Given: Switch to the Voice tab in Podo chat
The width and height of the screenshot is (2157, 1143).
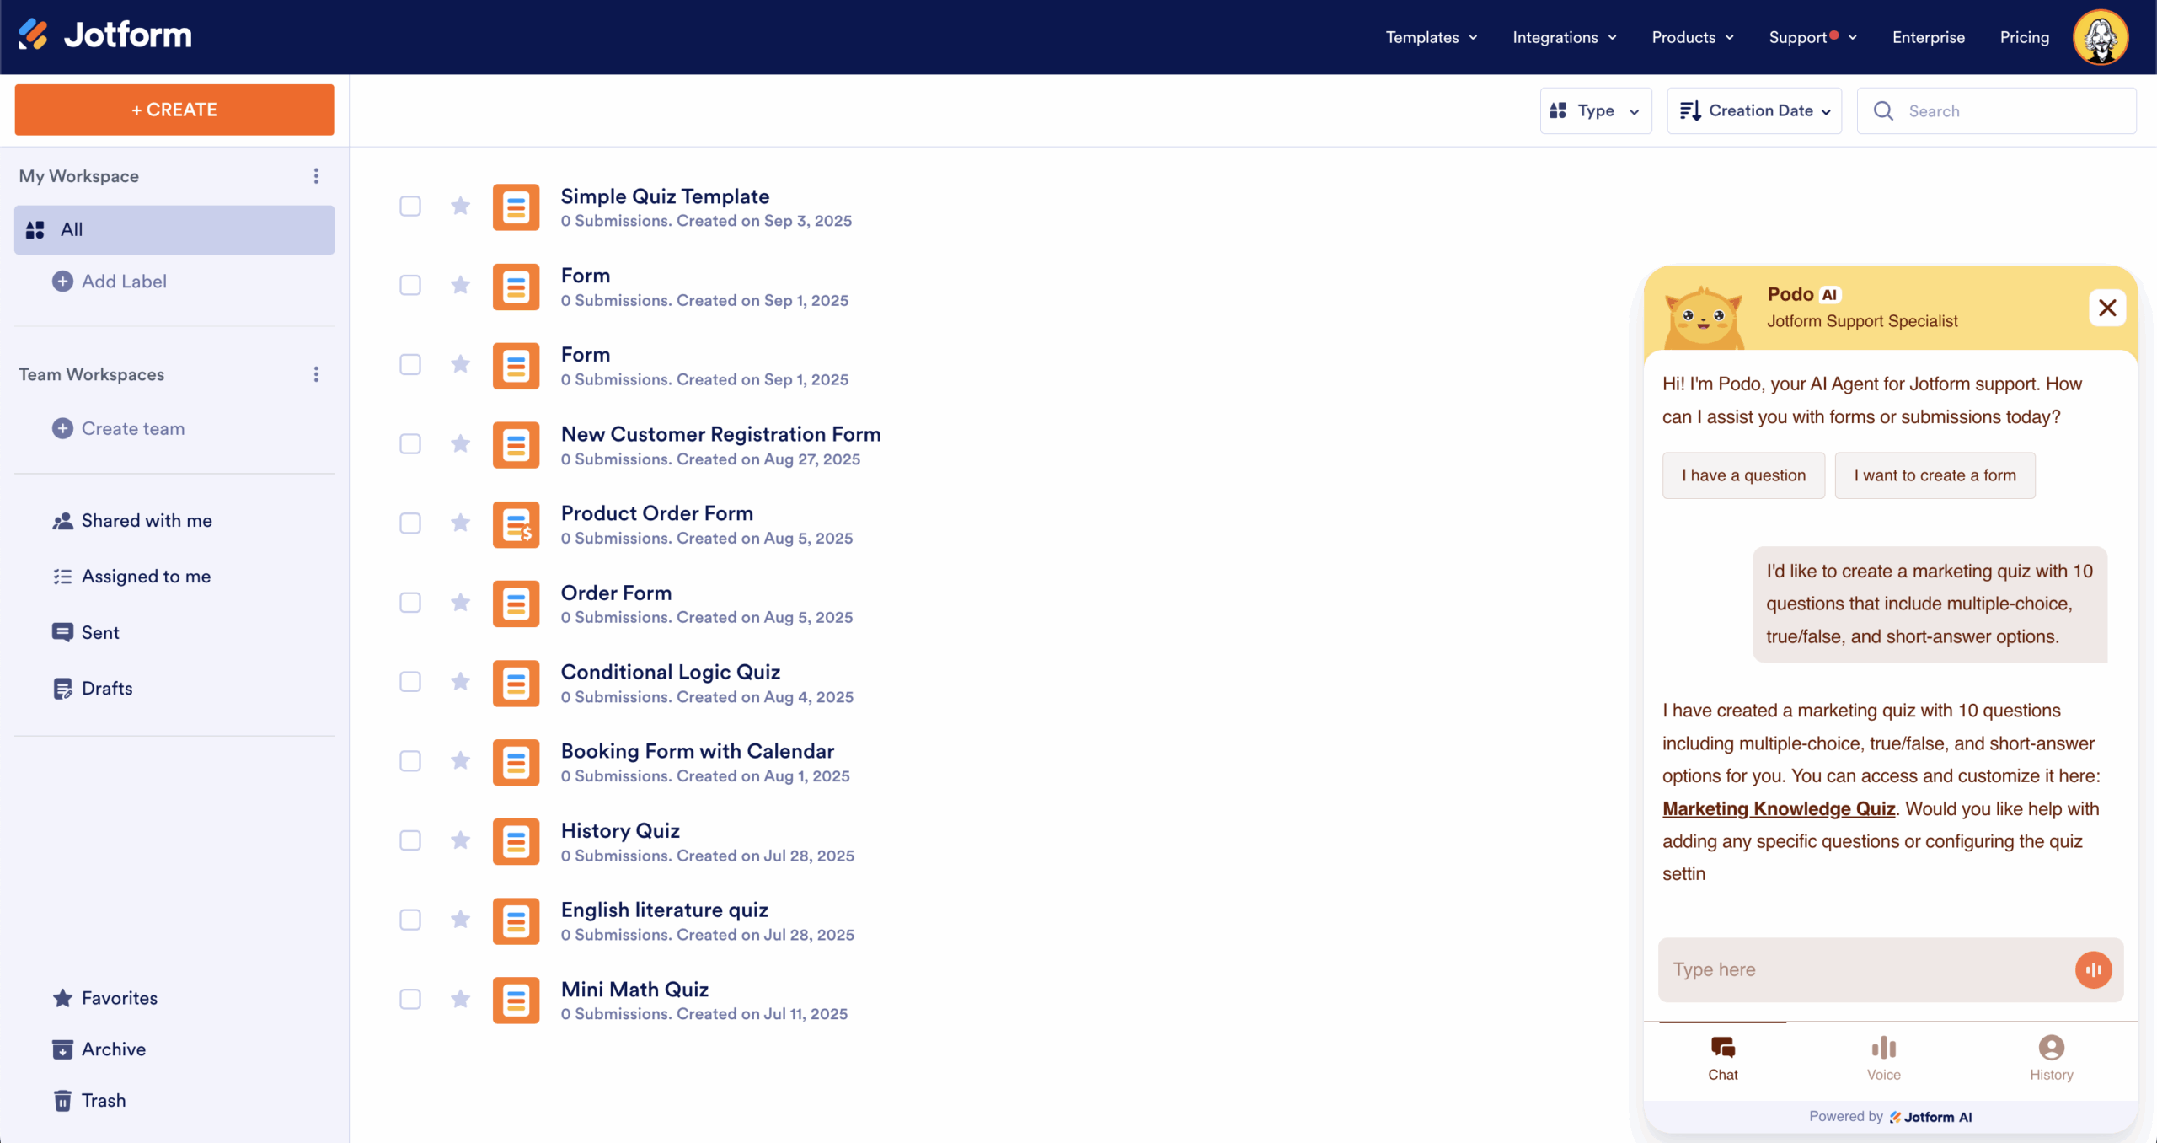Looking at the screenshot, I should pos(1883,1059).
